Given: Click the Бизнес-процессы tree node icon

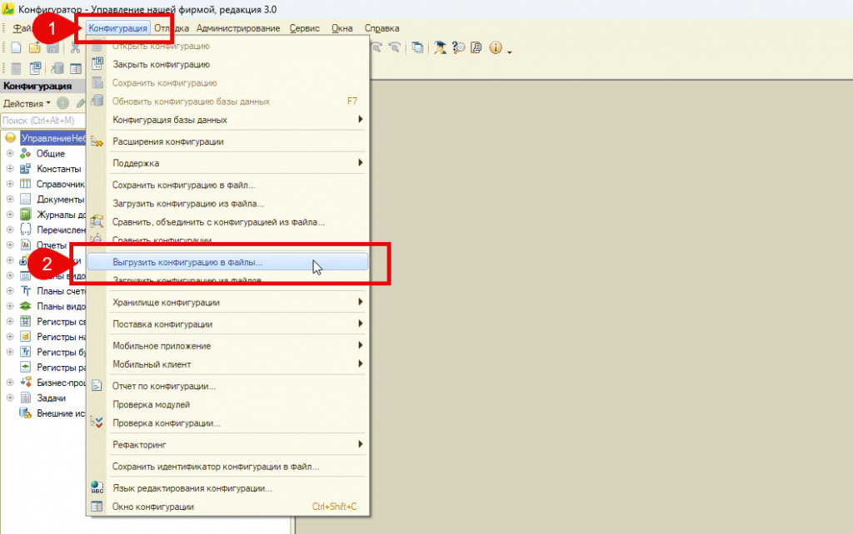Looking at the screenshot, I should tap(25, 383).
